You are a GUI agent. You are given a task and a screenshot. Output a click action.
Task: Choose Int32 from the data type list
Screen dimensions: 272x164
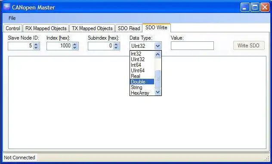point(142,54)
